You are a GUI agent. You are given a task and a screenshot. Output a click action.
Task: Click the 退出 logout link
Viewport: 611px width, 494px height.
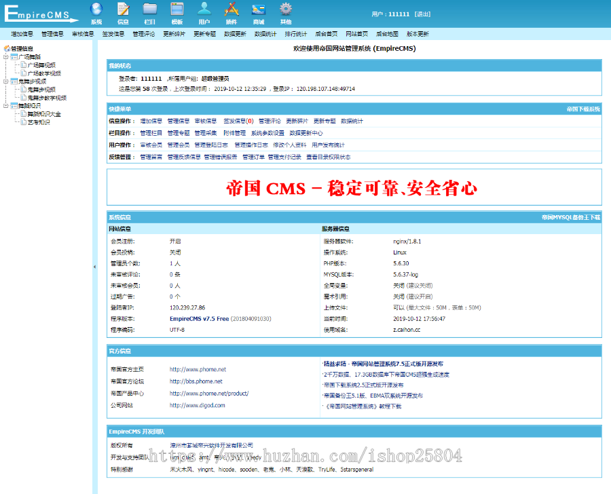(422, 14)
